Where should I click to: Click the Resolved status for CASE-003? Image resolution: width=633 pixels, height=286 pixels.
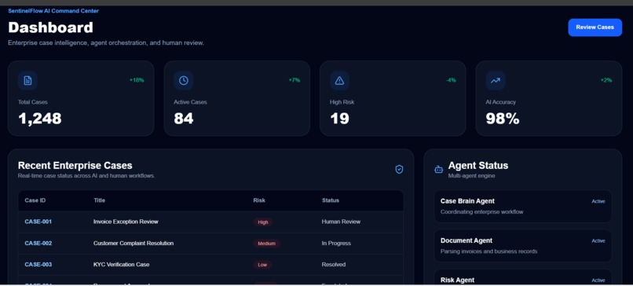coord(334,265)
